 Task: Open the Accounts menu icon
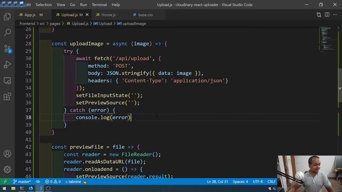(7, 154)
